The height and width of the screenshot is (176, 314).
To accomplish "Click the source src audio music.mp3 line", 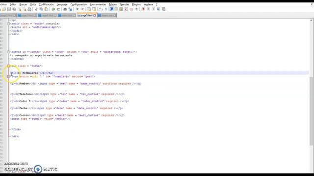I will pos(36,27).
